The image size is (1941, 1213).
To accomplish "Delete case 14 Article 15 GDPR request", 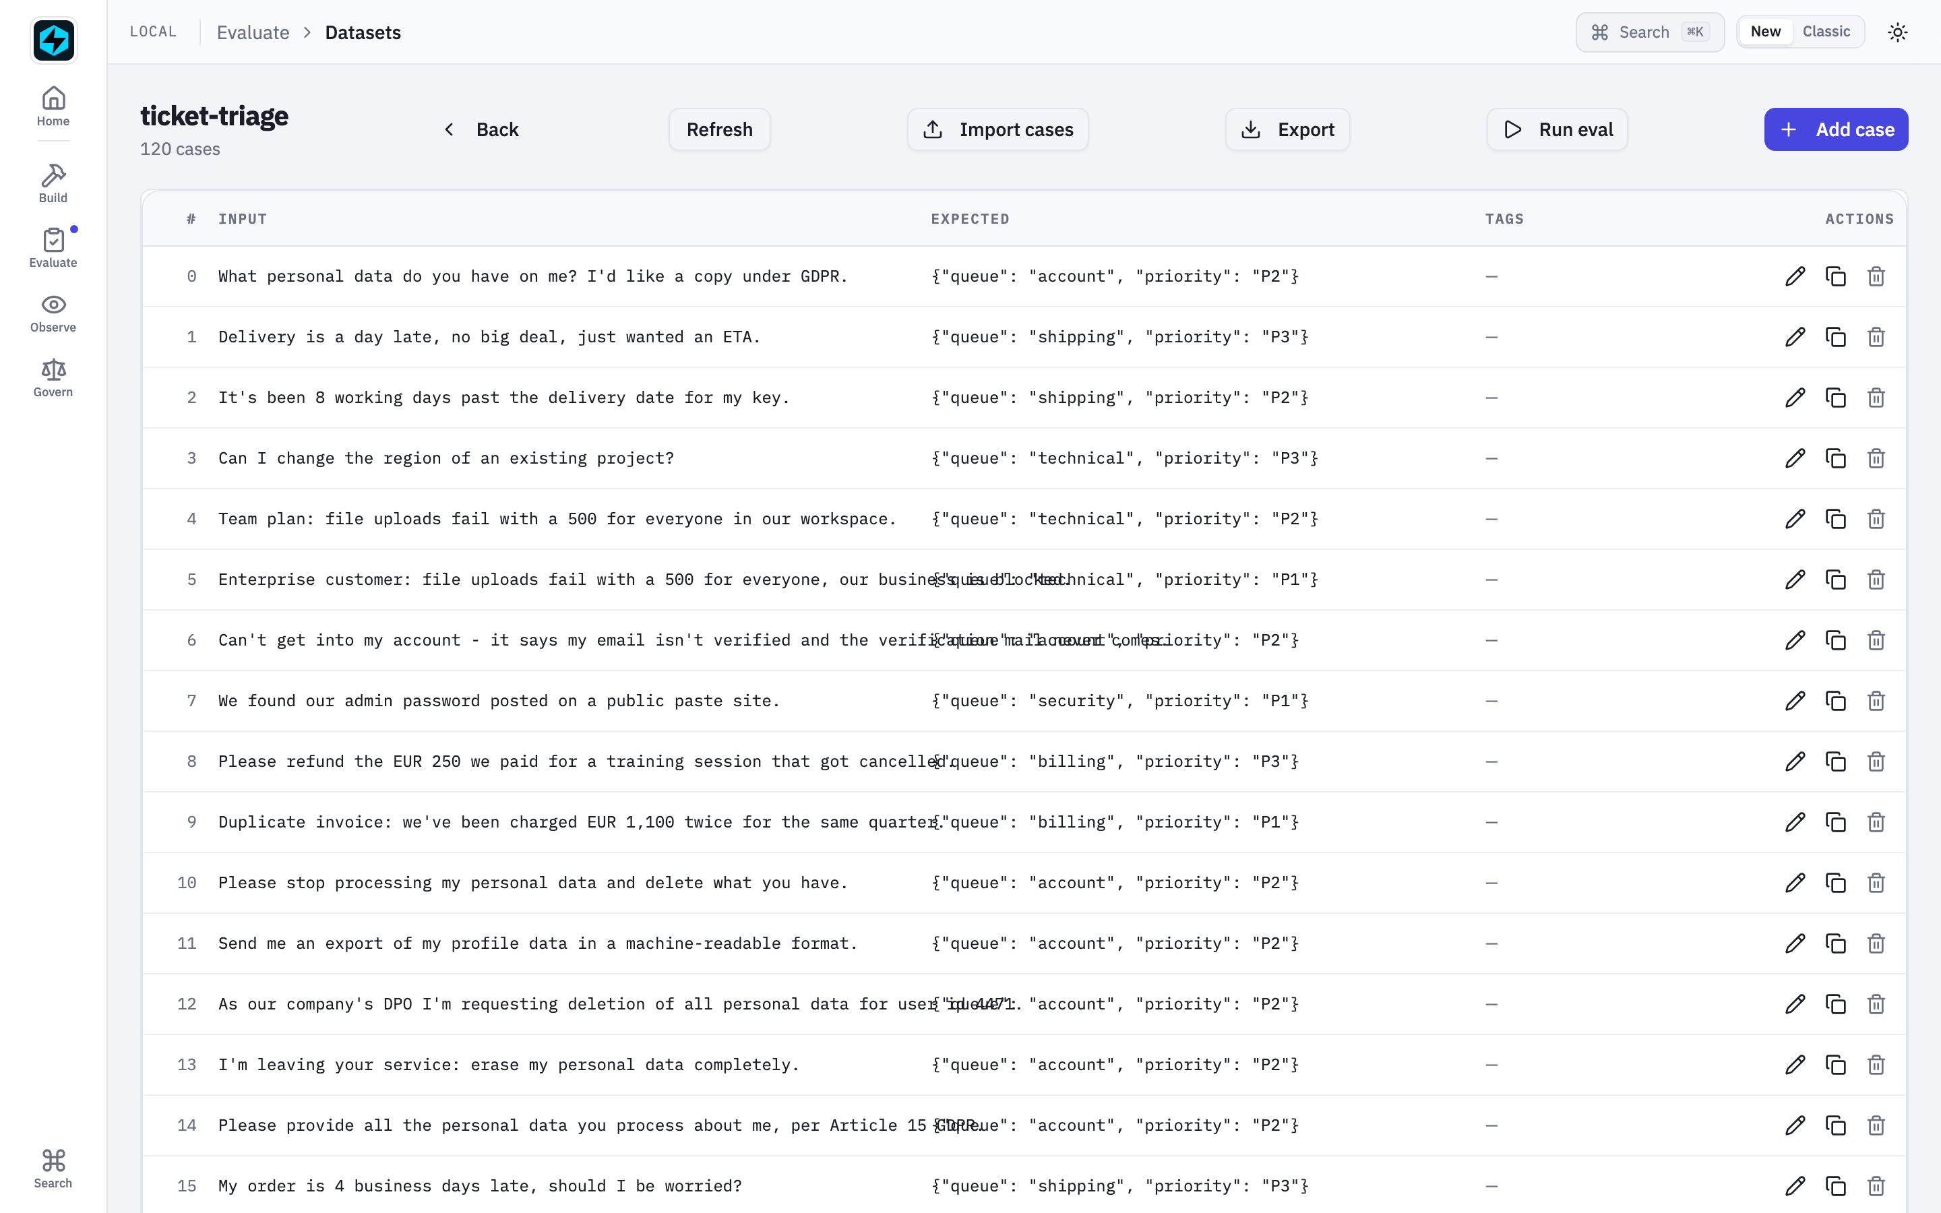I will (1875, 1125).
